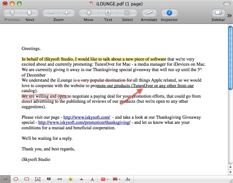Open the fonts panel (Aa)

coord(127,179)
